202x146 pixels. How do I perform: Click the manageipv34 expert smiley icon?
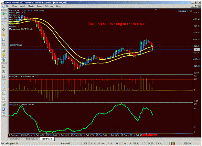[191, 11]
